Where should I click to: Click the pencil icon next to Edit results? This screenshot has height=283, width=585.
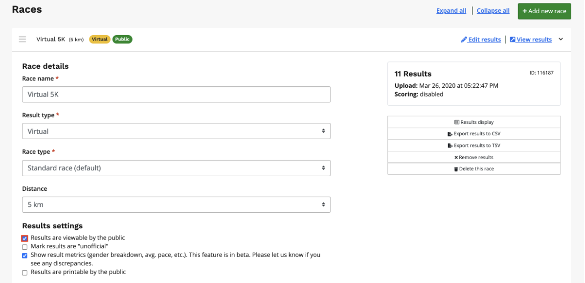[464, 40]
